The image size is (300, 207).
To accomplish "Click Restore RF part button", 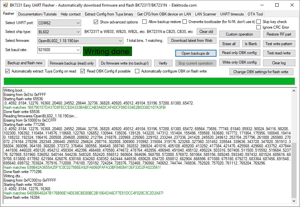I will pos(279,34).
